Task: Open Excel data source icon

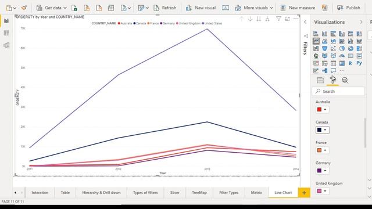Action: pyautogui.click(x=74, y=8)
